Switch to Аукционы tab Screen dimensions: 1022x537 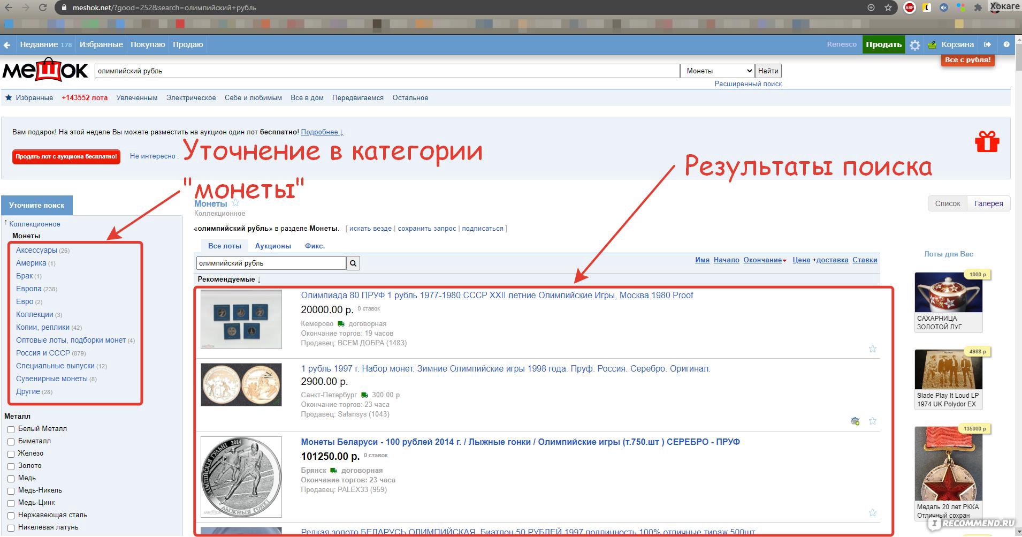(x=273, y=246)
